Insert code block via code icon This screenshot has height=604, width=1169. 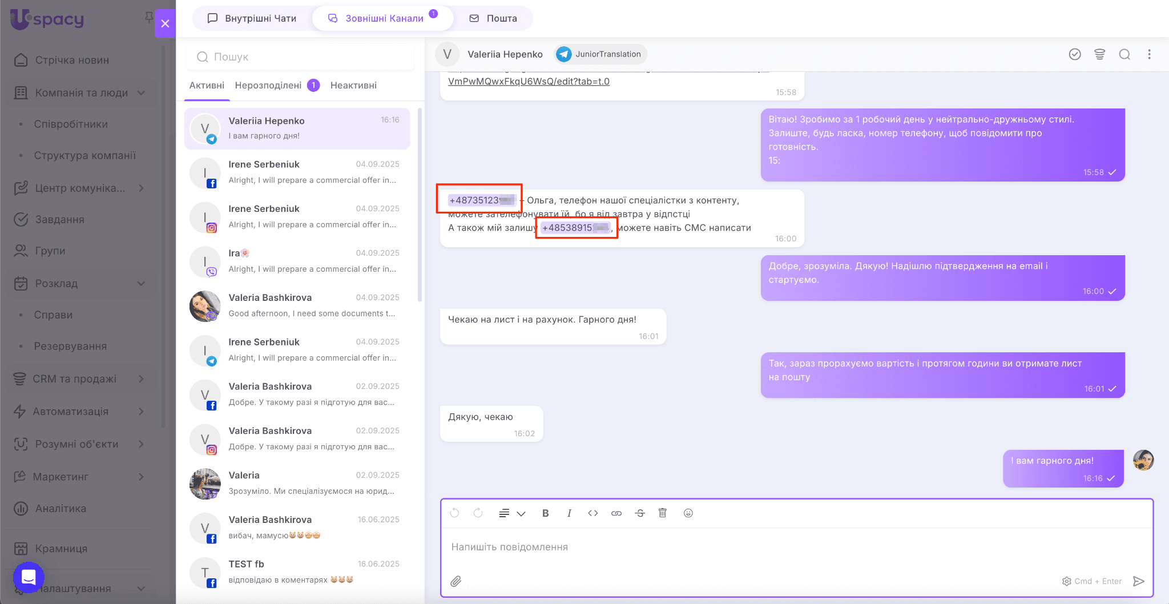593,513
